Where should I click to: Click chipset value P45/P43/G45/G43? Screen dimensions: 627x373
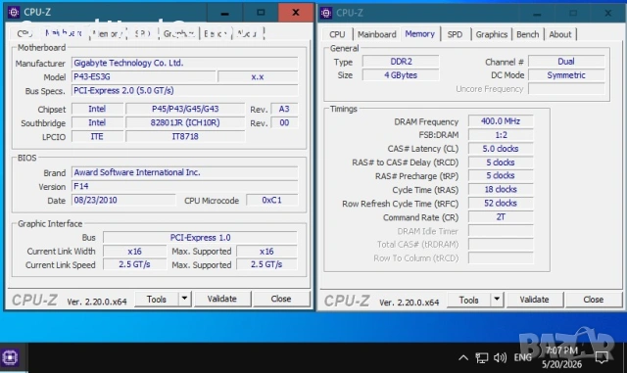(185, 109)
